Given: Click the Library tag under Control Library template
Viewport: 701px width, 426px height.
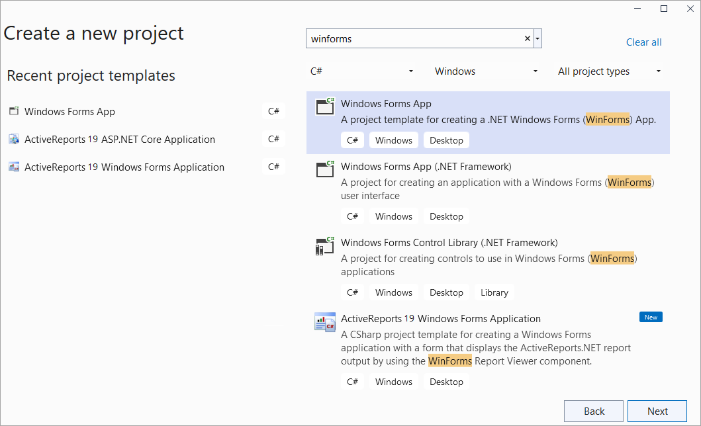Looking at the screenshot, I should 494,292.
